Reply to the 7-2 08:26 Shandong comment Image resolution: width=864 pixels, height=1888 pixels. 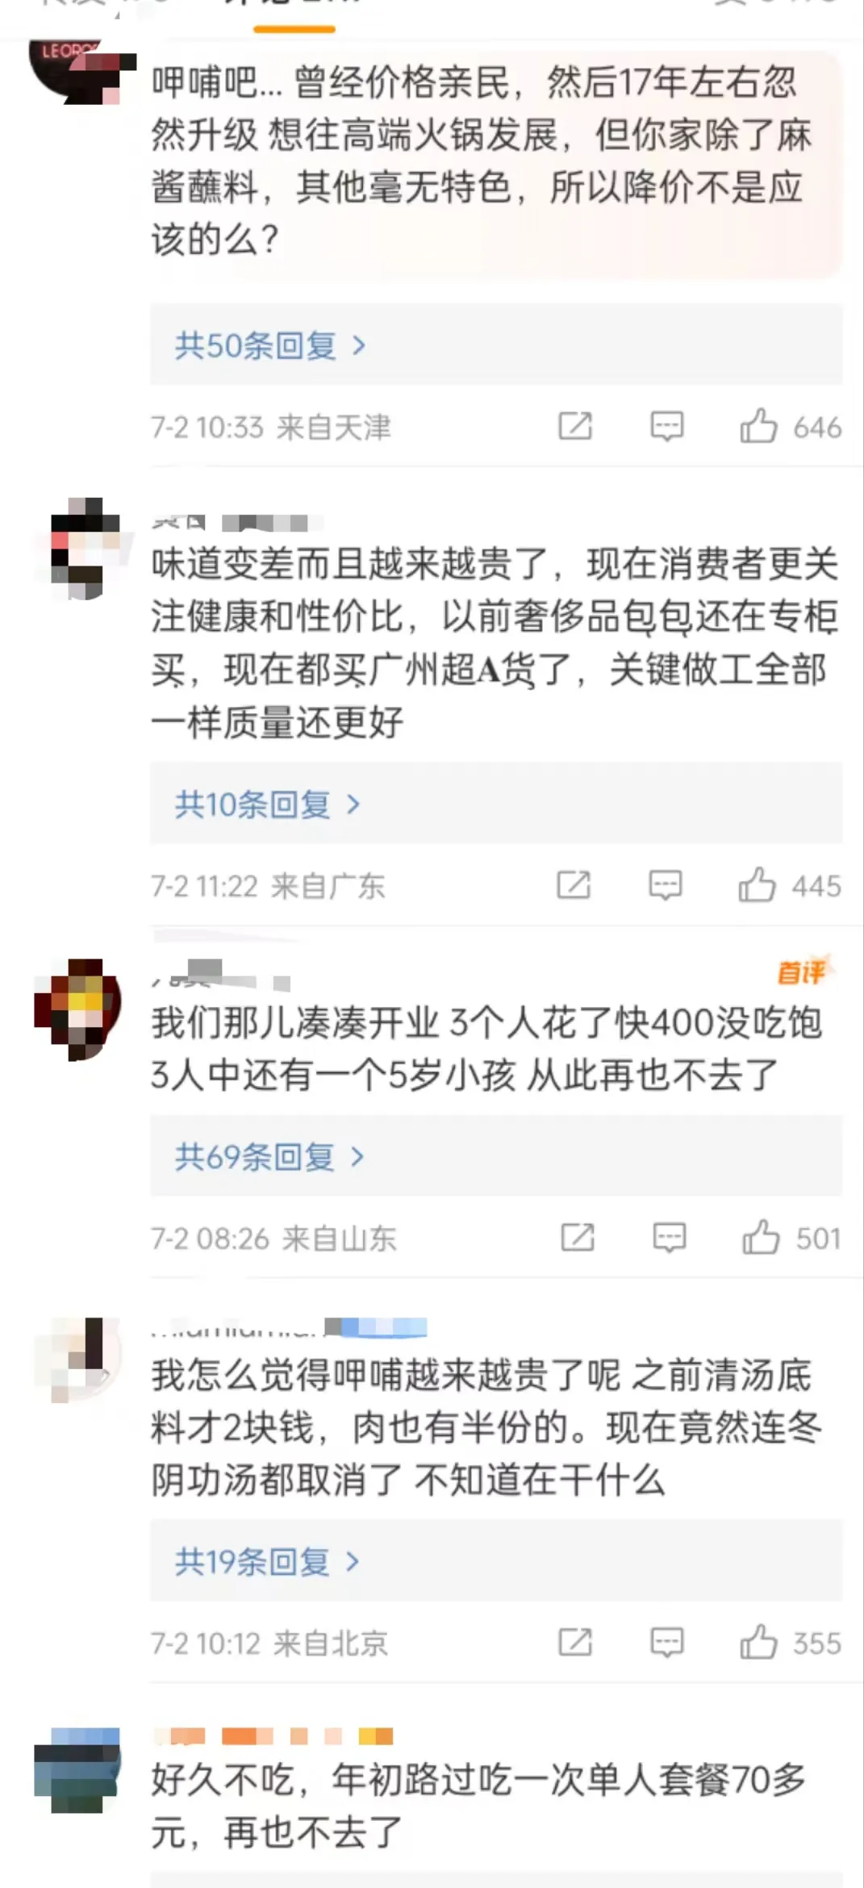(x=670, y=1238)
